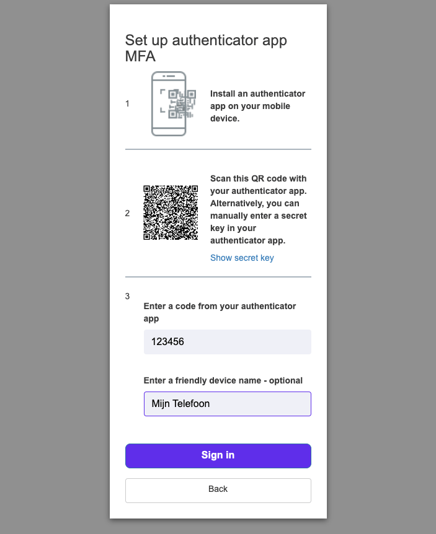The width and height of the screenshot is (436, 534).
Task: Click the "Enter a code from your authenticator app" label
Action: 220,312
